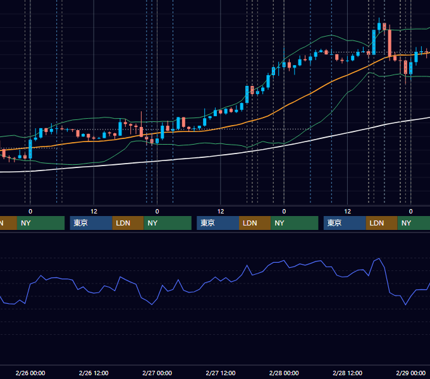
Task: Click the 2/28 12:00 date label
Action: (x=347, y=373)
